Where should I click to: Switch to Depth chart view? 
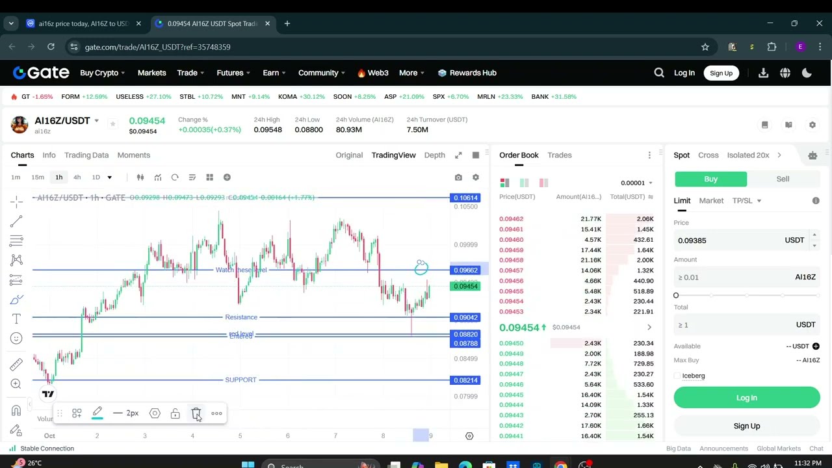[x=434, y=155]
